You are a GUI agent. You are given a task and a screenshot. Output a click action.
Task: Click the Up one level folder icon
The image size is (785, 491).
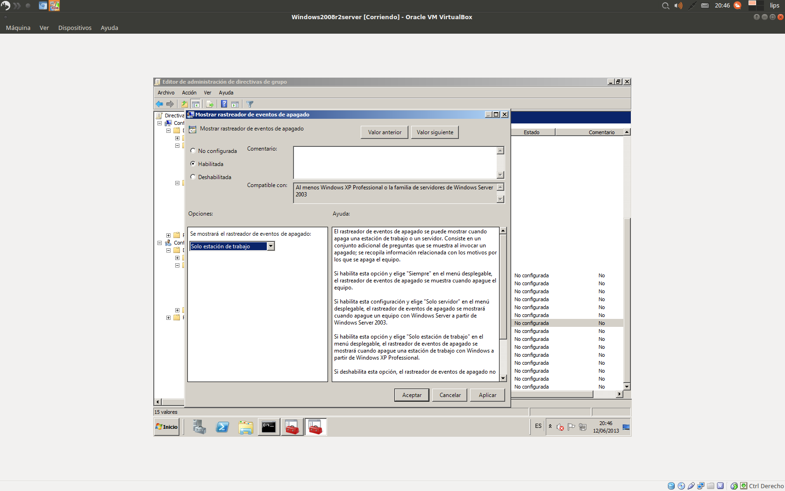point(185,104)
